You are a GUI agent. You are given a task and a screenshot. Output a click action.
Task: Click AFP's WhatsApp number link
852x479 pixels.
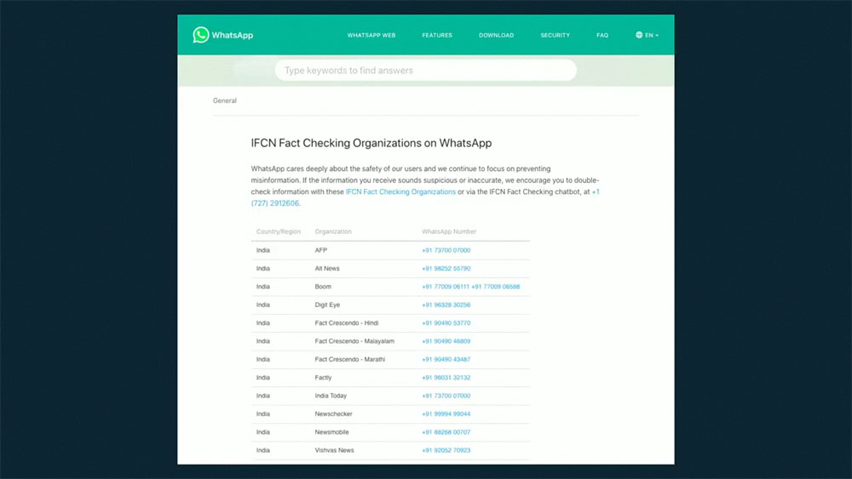(x=446, y=250)
